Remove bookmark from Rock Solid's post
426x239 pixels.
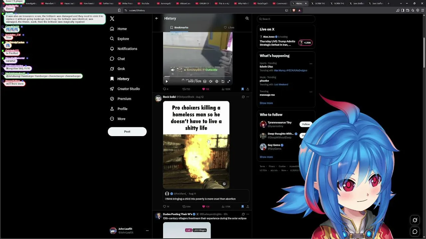click(x=242, y=206)
